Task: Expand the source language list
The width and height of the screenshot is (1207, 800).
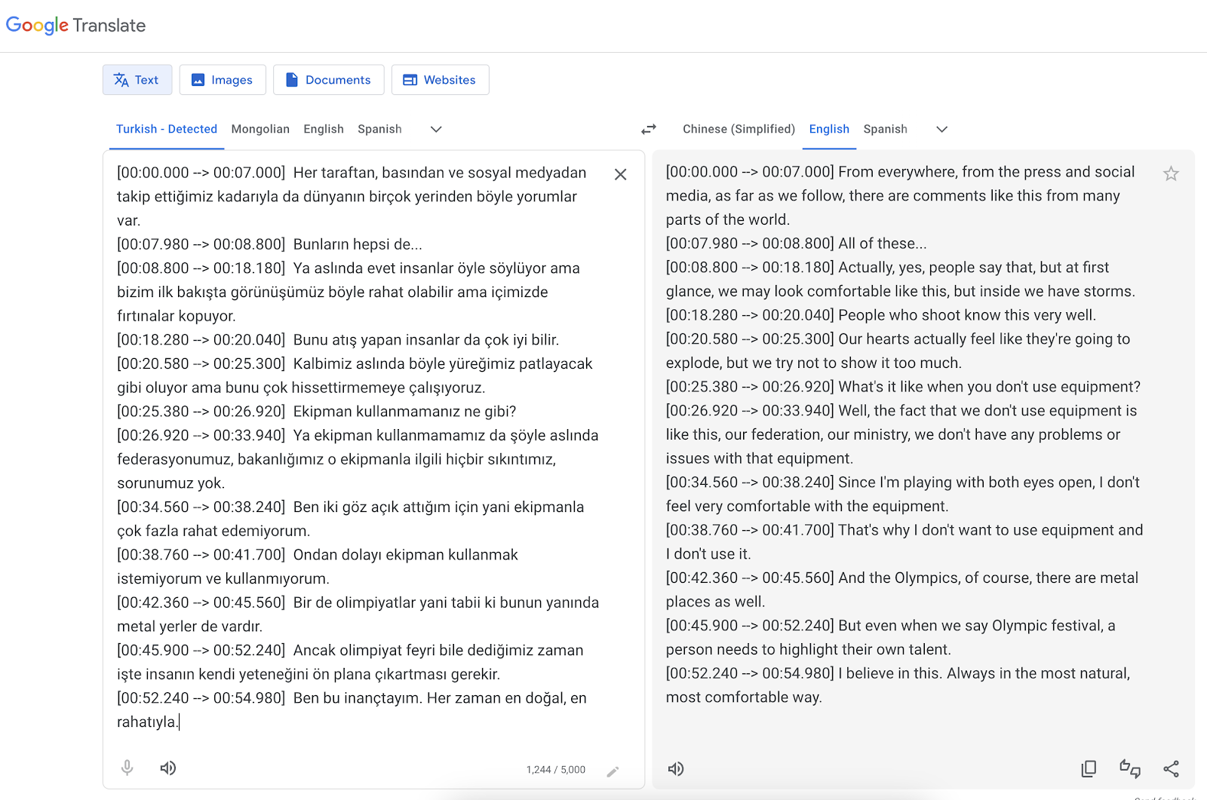Action: [x=436, y=130]
